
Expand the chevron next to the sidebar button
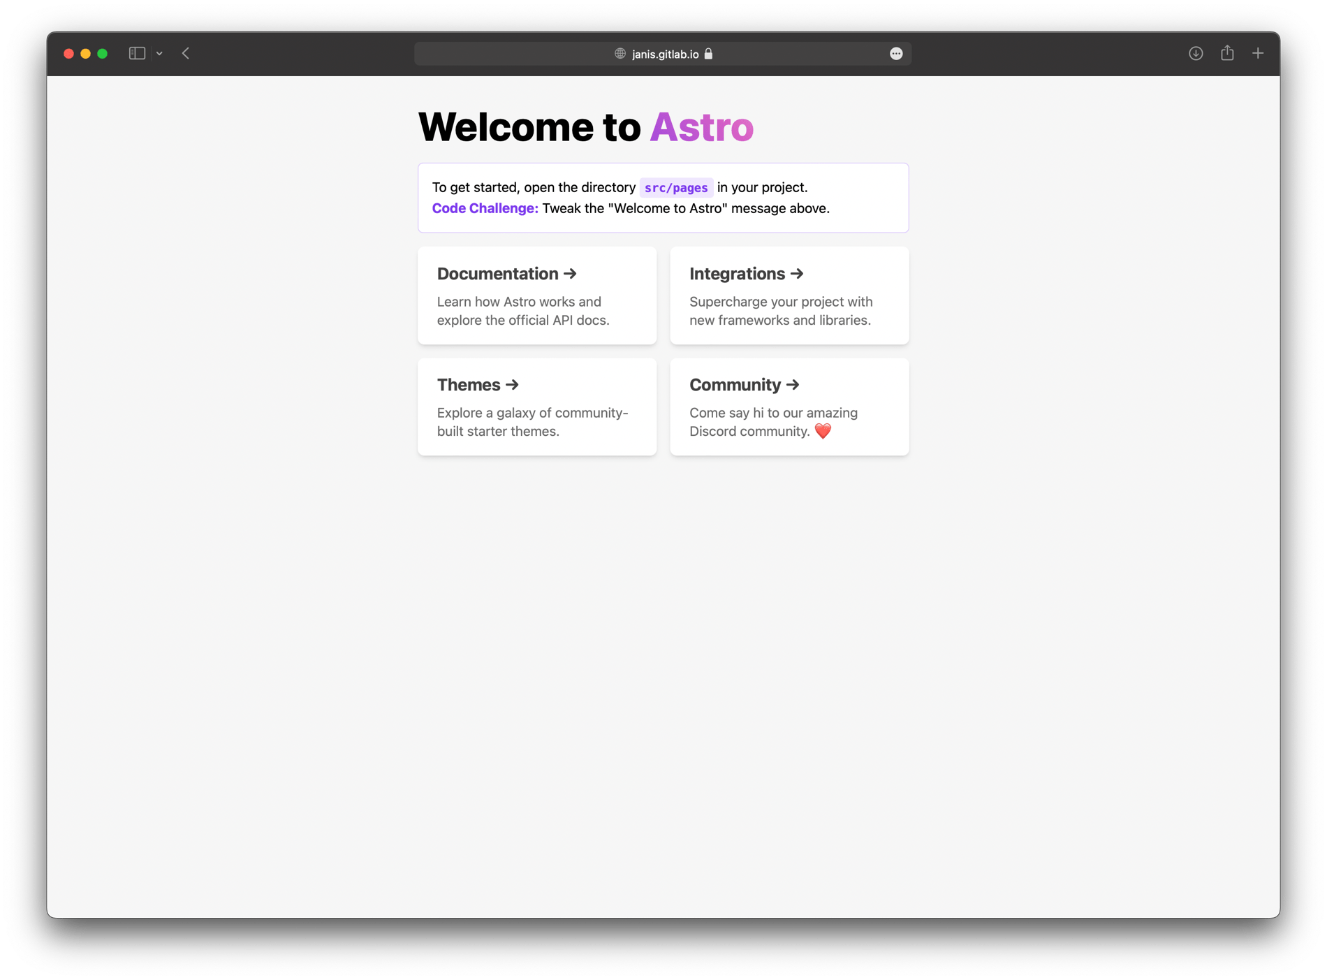click(x=159, y=53)
